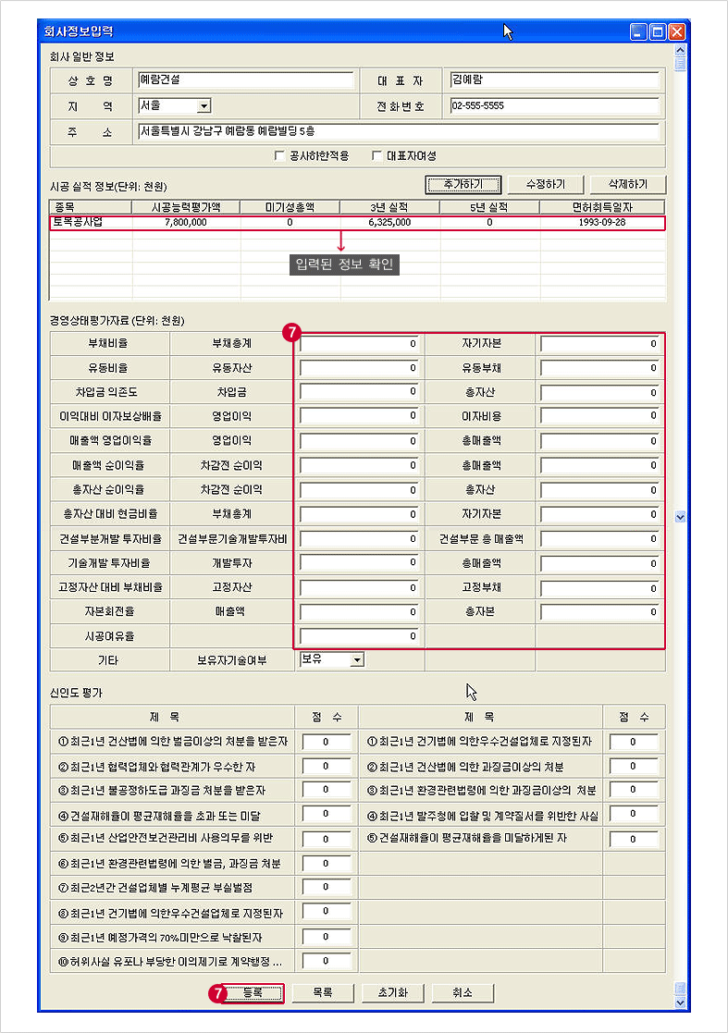
Task: Click the 수정하기 button
Action: pyautogui.click(x=546, y=184)
